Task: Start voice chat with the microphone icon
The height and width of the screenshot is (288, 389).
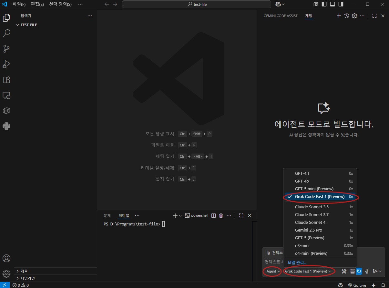Action: (x=367, y=271)
